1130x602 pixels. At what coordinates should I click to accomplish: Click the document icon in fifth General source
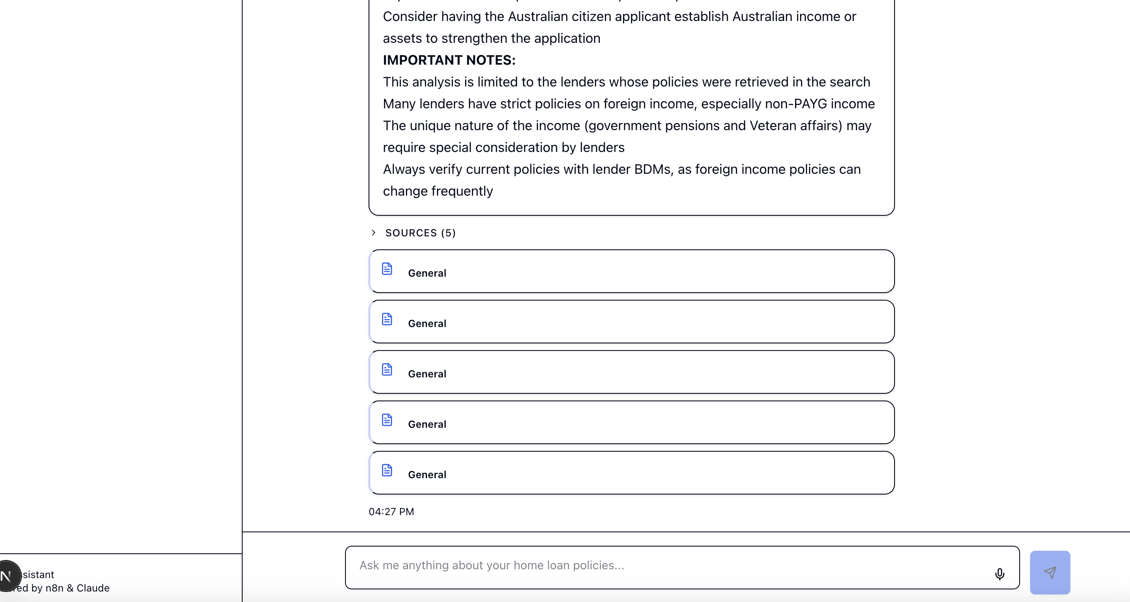click(x=387, y=470)
